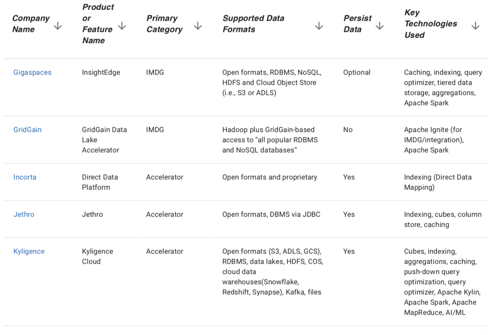This screenshot has width=488, height=335.
Task: Follow the Incorta link
Action: [x=25, y=177]
